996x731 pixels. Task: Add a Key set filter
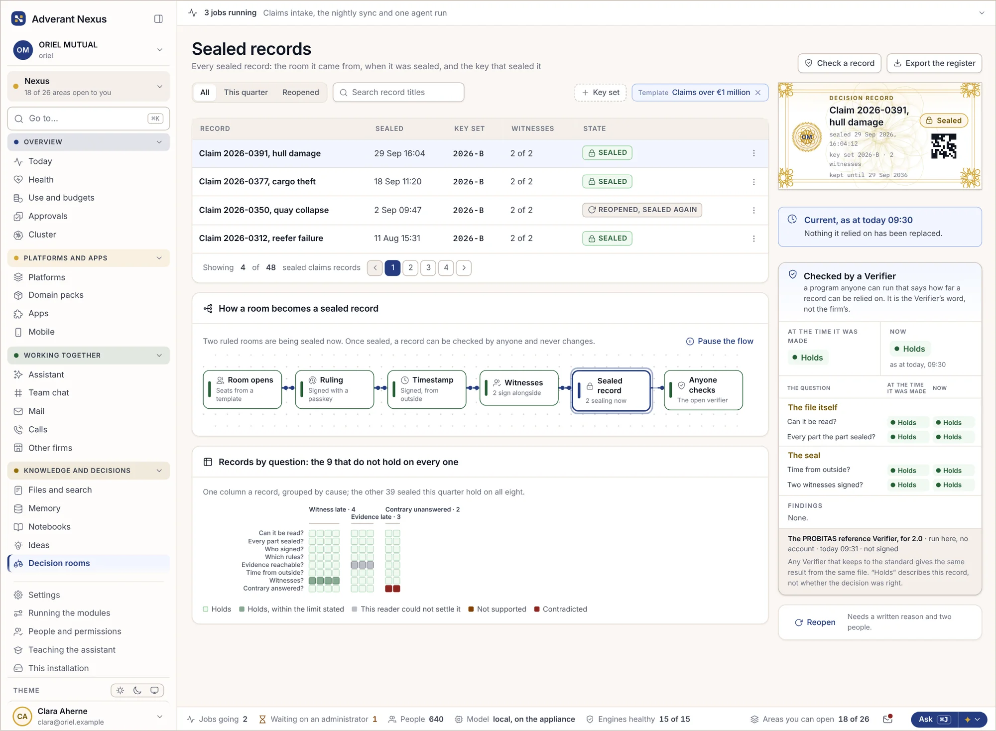coord(601,93)
